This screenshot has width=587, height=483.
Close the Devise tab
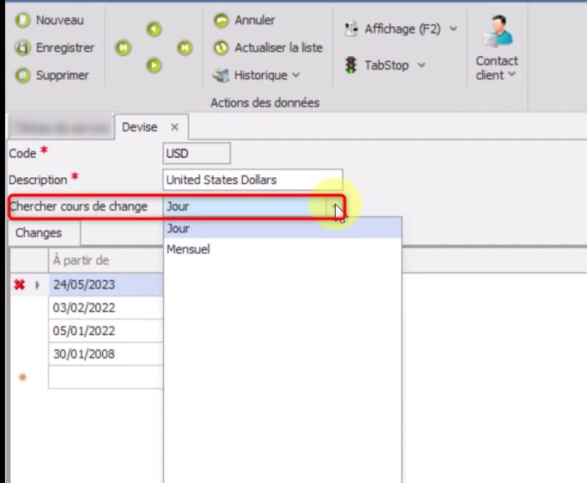point(175,127)
